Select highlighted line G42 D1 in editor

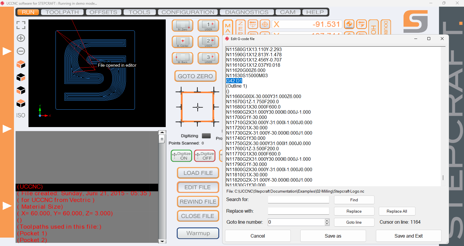point(234,81)
